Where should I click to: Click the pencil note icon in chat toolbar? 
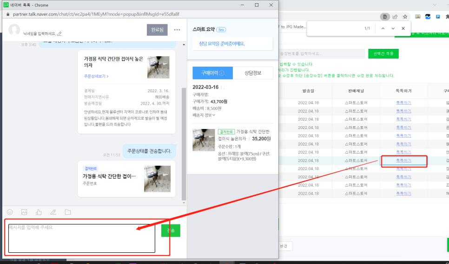tap(53, 212)
